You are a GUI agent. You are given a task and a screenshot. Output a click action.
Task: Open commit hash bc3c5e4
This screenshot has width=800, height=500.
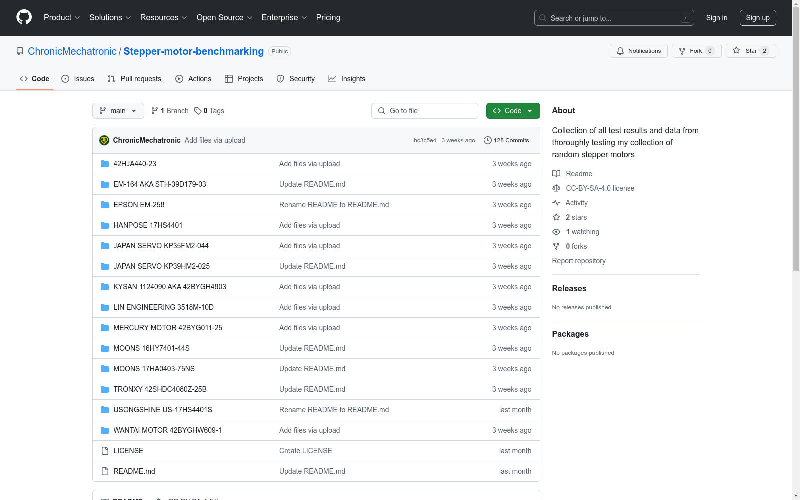pyautogui.click(x=425, y=140)
